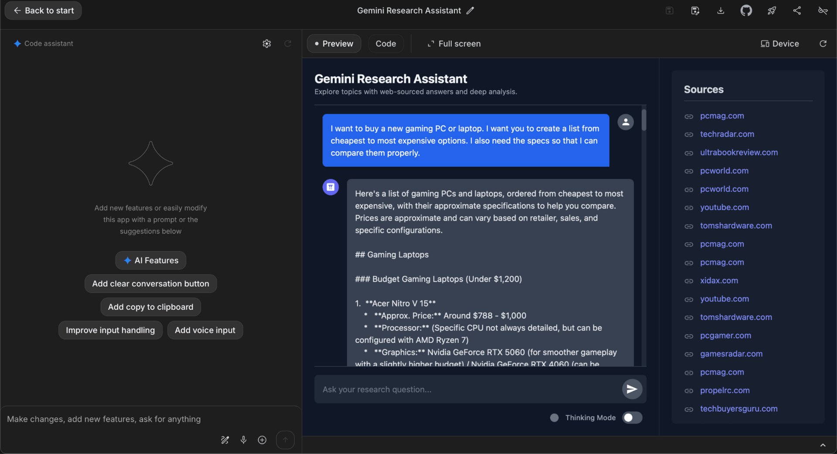Choose the Add copy to clipboard suggestion
The height and width of the screenshot is (454, 837).
151,307
